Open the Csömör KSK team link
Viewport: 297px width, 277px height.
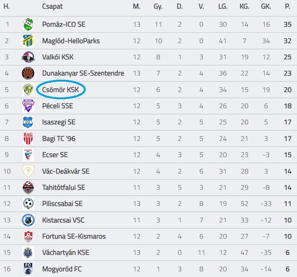click(x=61, y=89)
